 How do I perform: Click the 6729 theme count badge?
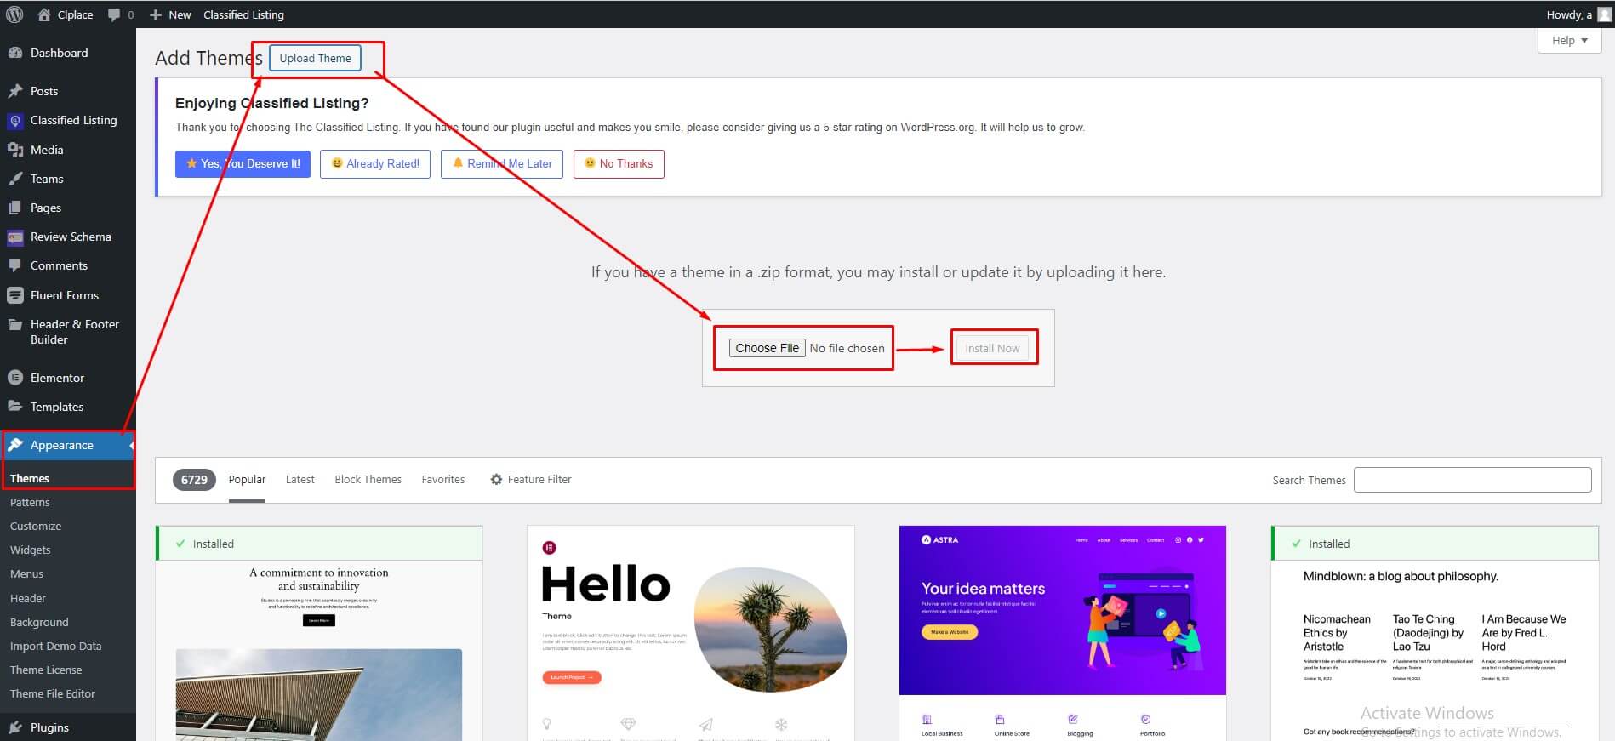[194, 480]
